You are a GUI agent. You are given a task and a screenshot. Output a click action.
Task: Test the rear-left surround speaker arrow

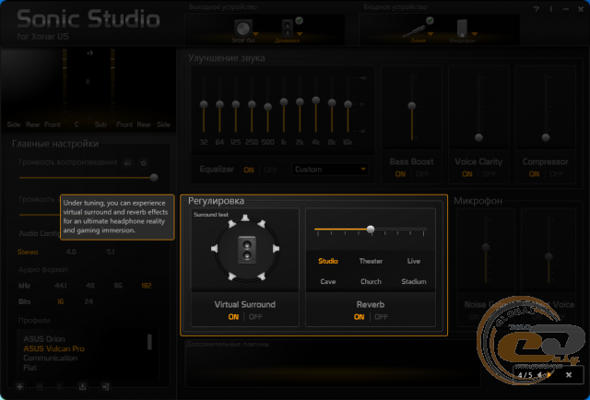click(x=231, y=276)
